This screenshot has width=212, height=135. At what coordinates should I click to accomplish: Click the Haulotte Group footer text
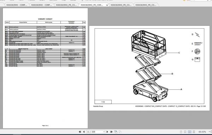[x=98, y=106]
